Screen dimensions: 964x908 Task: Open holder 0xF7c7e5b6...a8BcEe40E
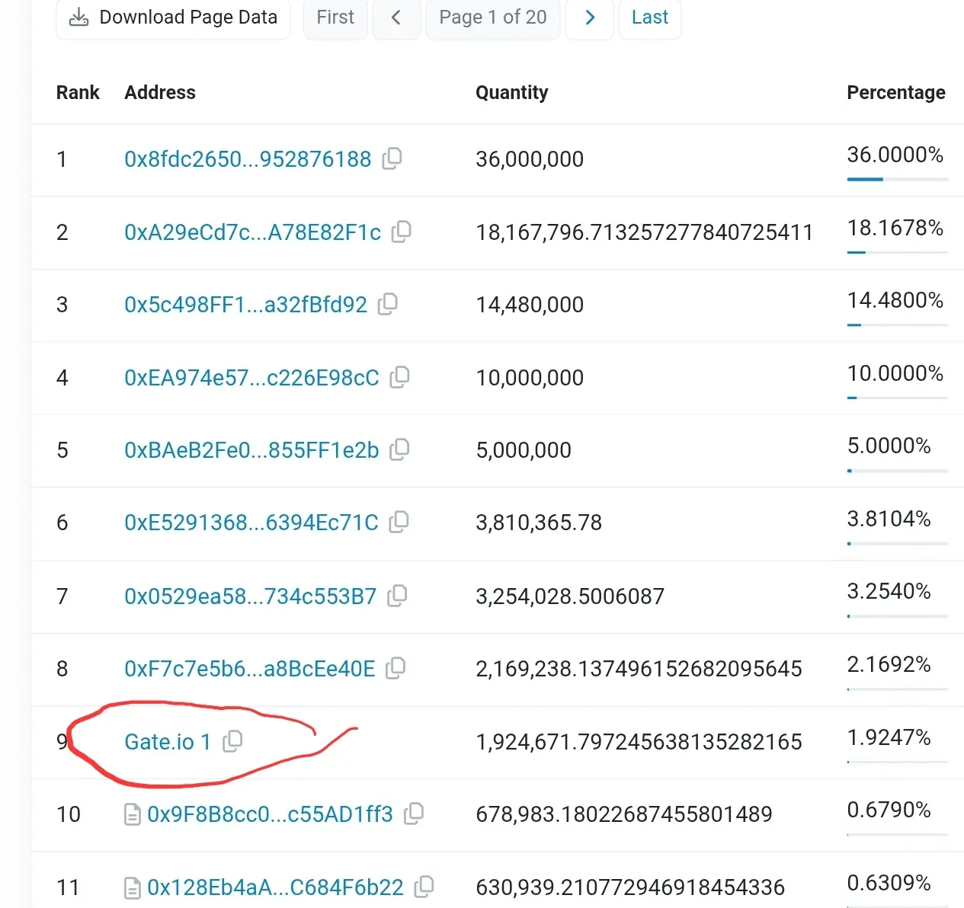tap(250, 669)
